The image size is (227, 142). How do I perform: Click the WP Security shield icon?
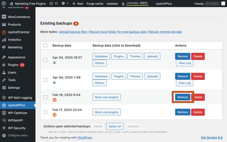point(4,128)
